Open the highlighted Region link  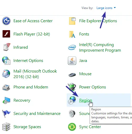pyautogui.click(x=85, y=100)
